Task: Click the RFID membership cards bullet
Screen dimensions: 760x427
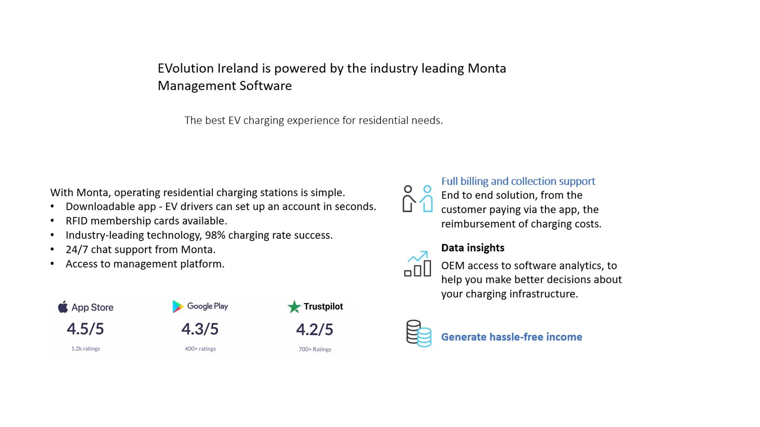Action: (x=146, y=221)
